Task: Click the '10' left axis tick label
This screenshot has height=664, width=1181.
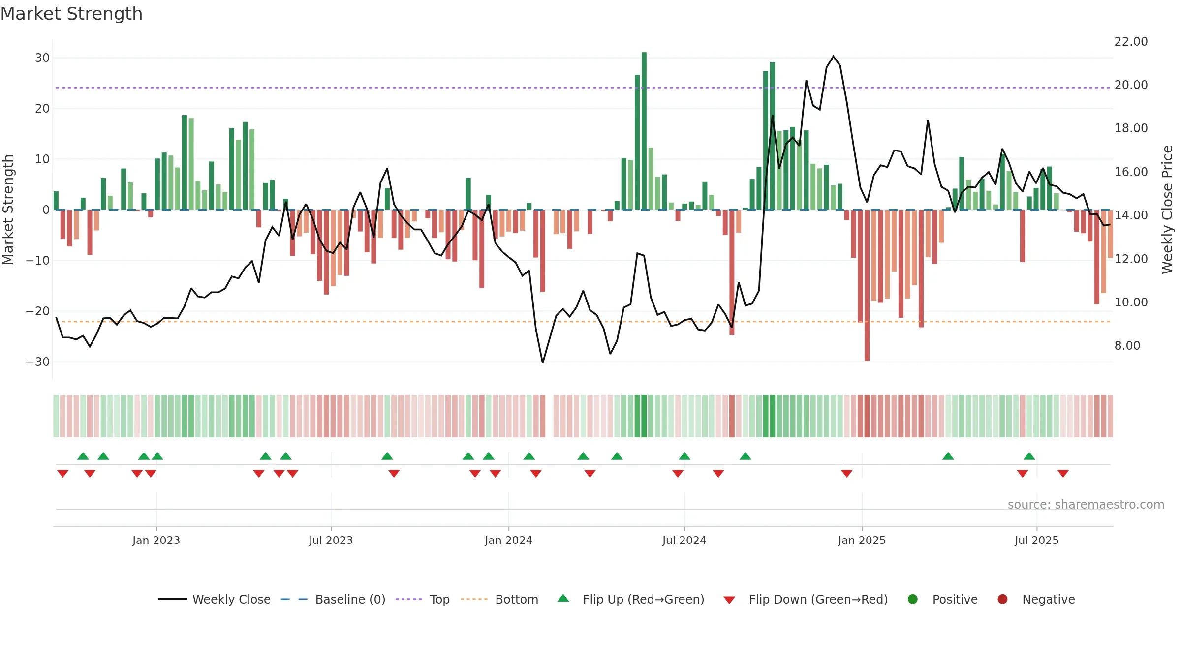Action: point(42,159)
